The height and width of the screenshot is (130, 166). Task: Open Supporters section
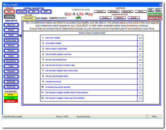point(11,77)
